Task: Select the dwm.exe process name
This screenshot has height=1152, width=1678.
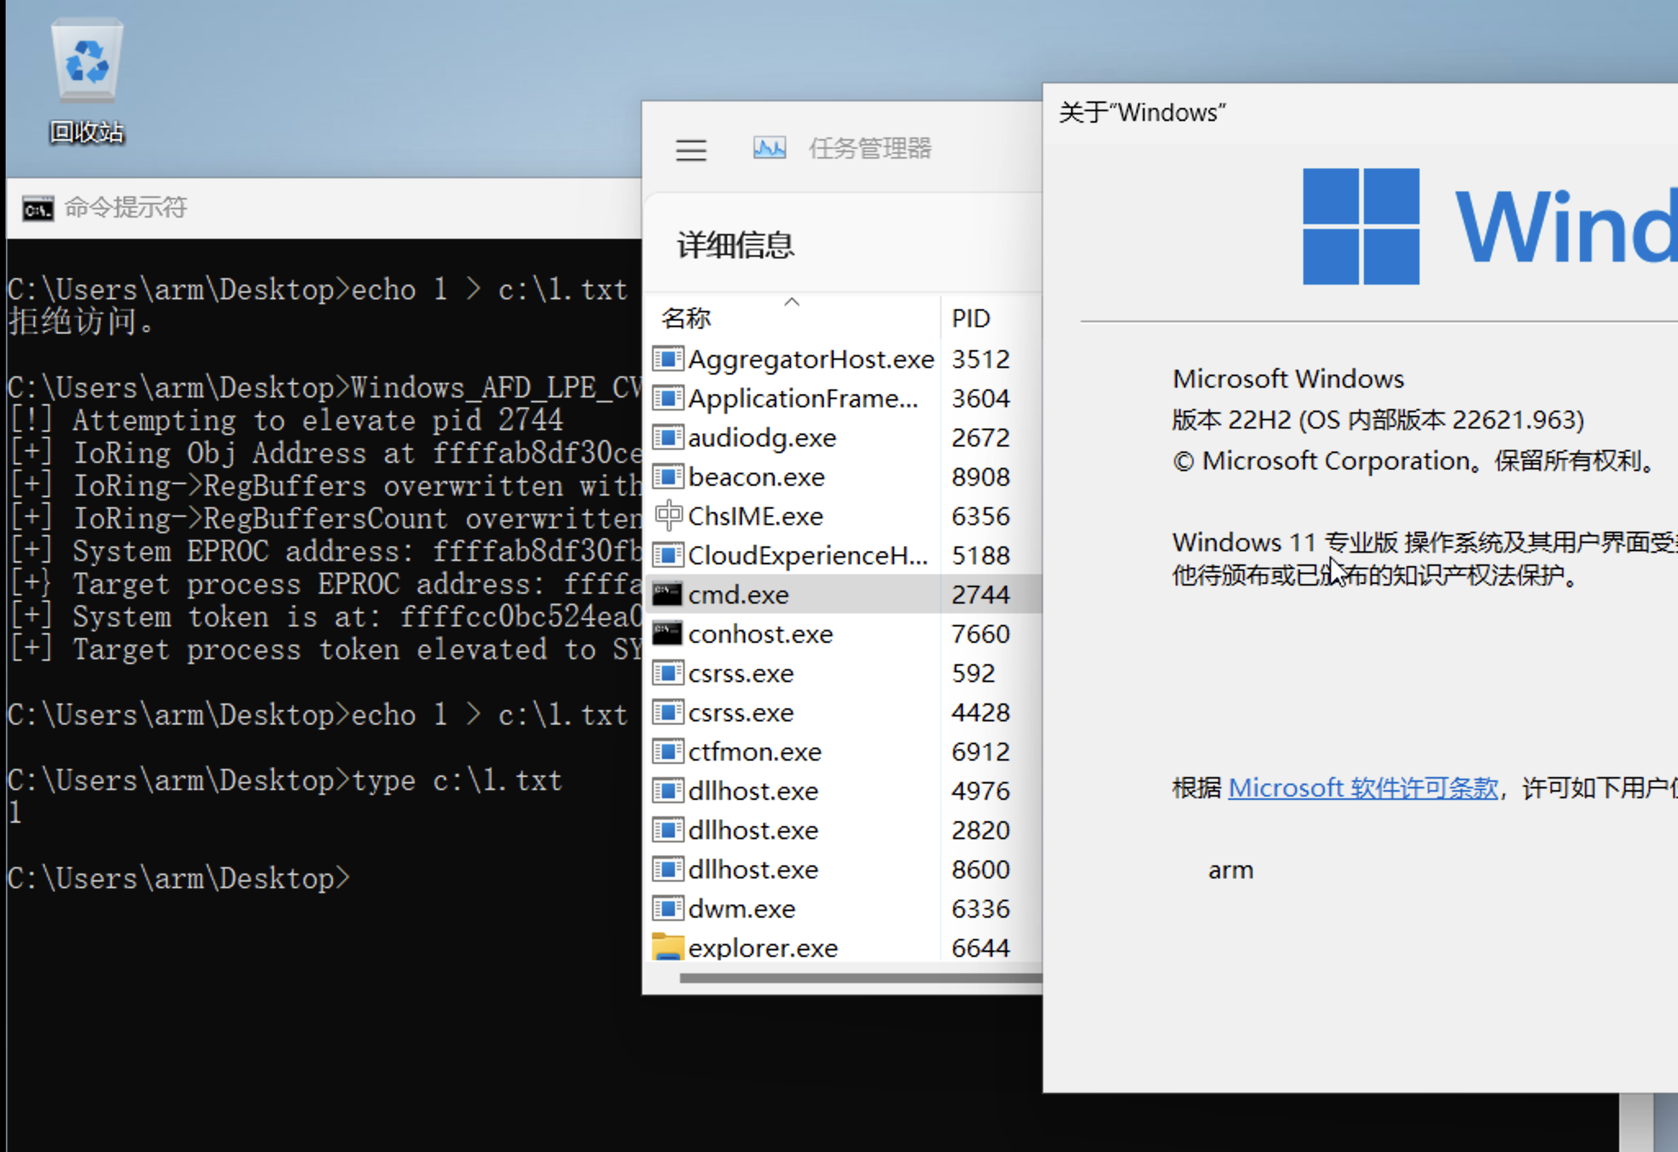Action: tap(741, 909)
